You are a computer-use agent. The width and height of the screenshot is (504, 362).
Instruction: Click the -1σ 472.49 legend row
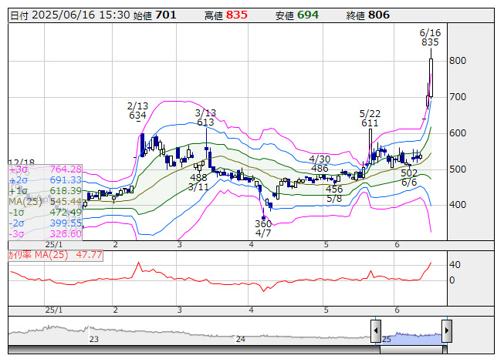point(46,213)
